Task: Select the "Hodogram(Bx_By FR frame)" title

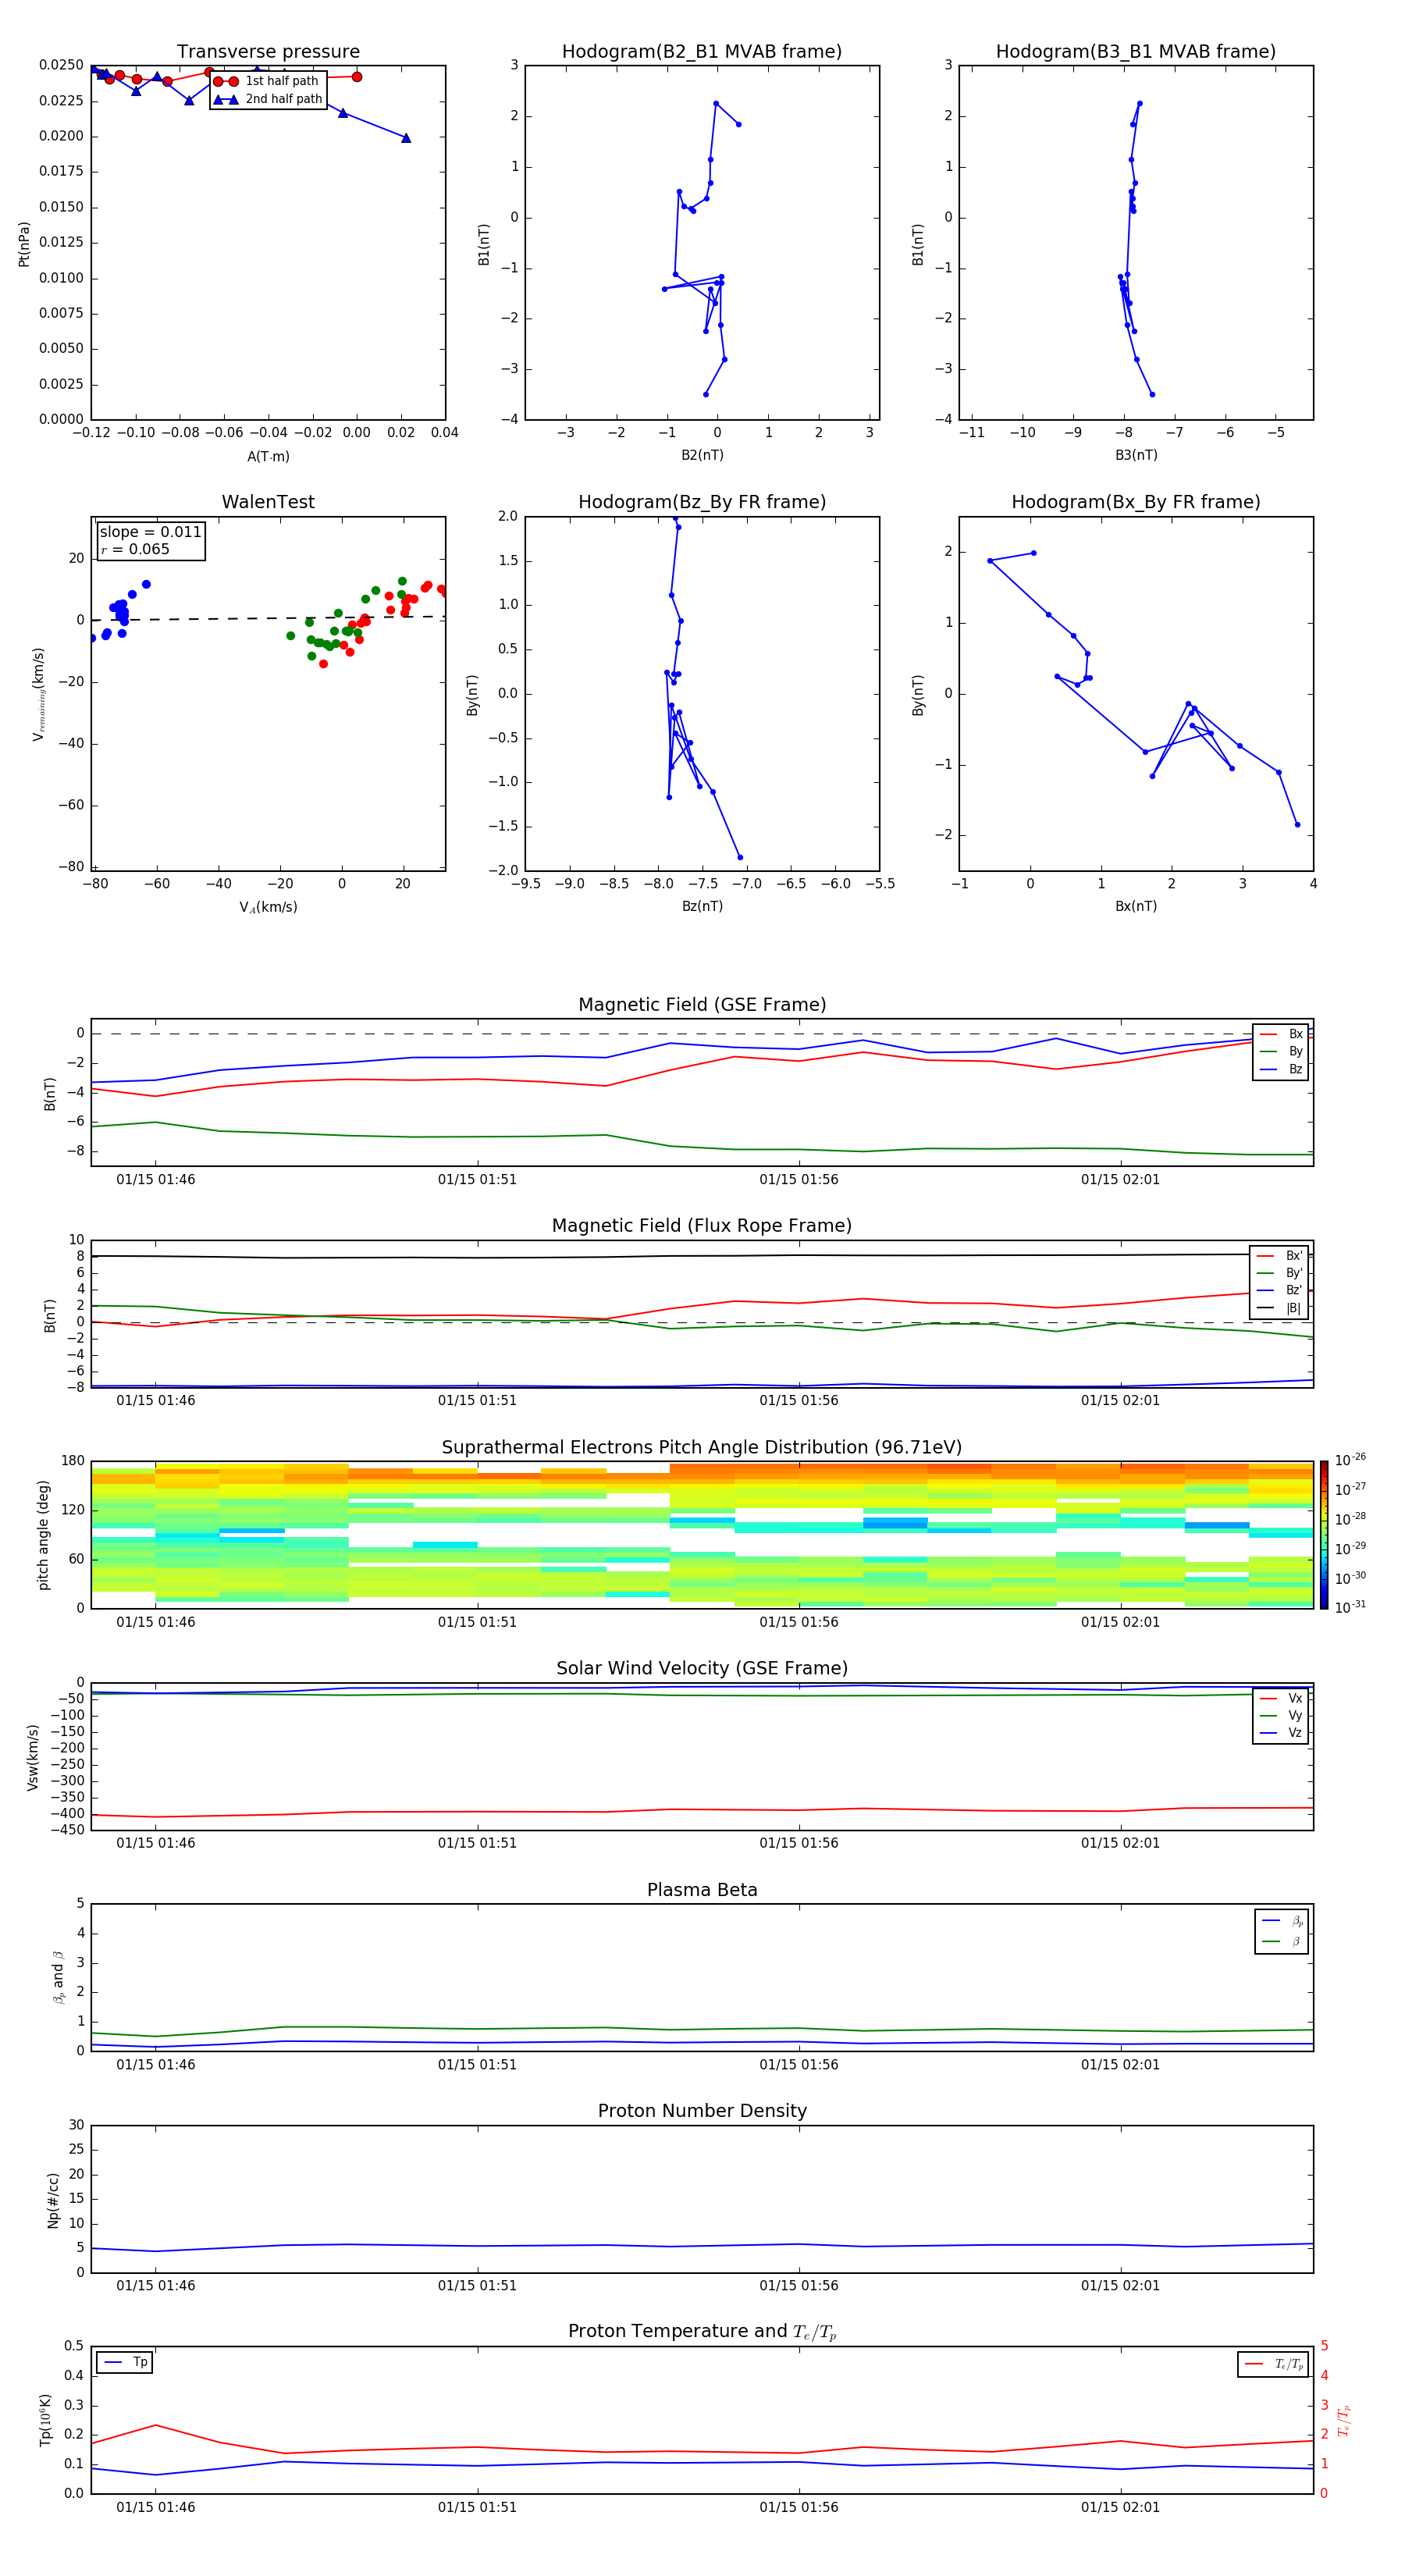Action: 1136,502
